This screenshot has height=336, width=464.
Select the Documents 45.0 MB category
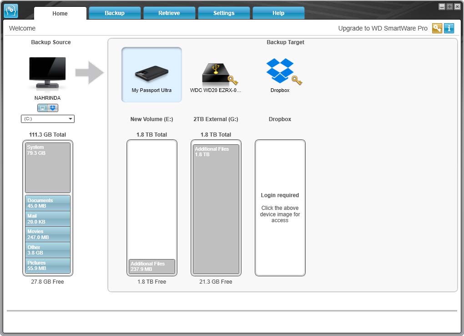click(x=48, y=203)
